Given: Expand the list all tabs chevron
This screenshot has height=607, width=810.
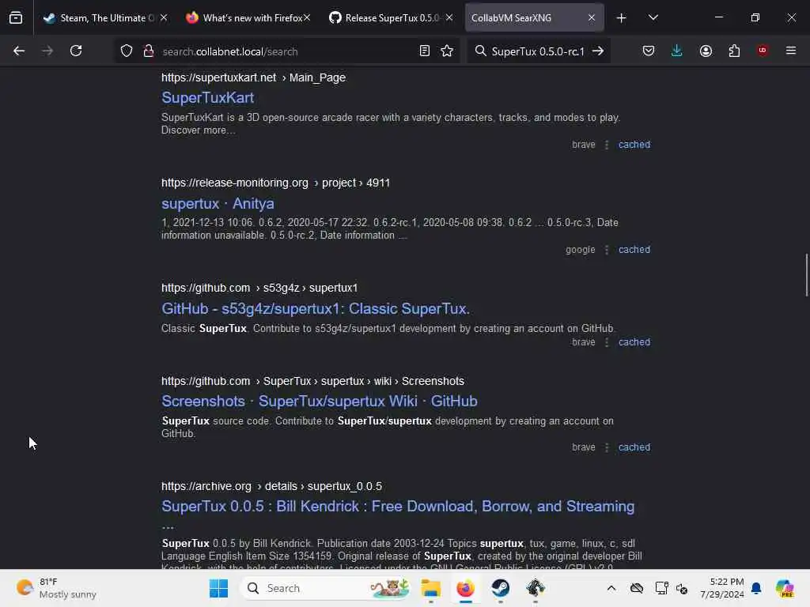Looking at the screenshot, I should point(653,18).
